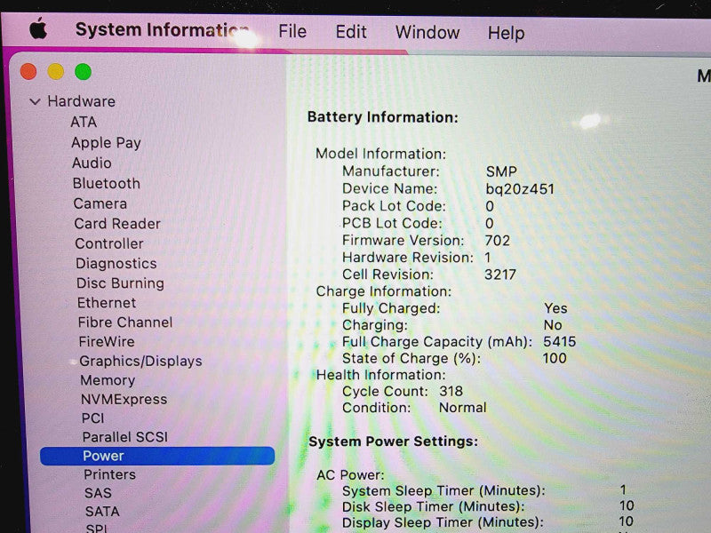The height and width of the screenshot is (533, 711).
Task: Select Fibre Channel in the sidebar
Action: (125, 322)
